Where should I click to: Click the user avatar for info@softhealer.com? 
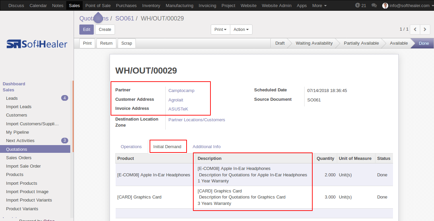[x=385, y=5]
